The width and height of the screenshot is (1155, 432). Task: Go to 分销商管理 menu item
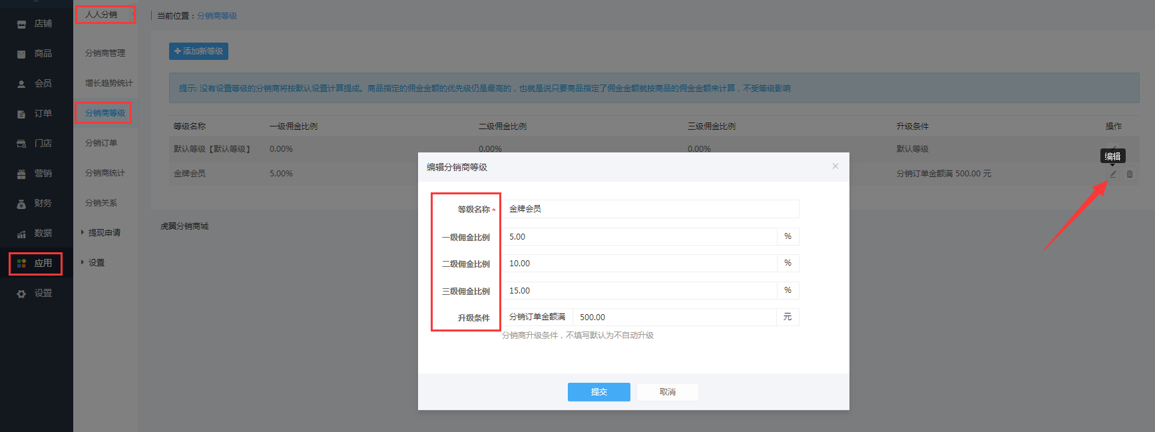click(105, 53)
